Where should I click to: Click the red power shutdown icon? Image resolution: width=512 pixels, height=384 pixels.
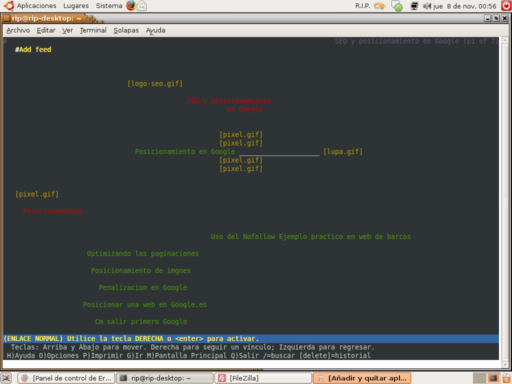coord(506,5)
